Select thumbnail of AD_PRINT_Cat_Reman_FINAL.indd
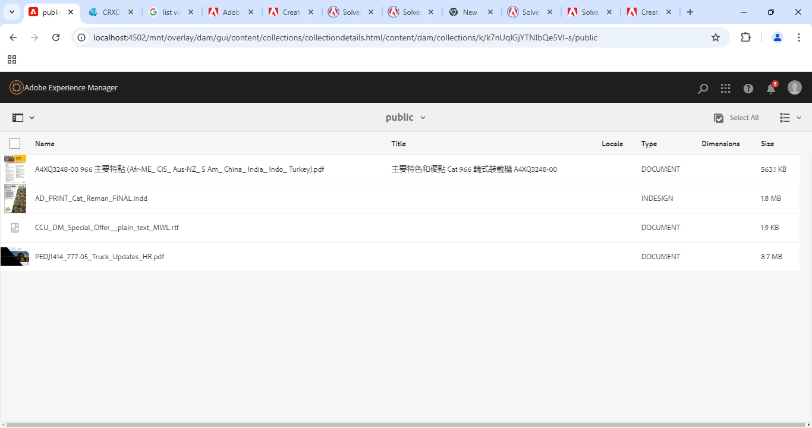The image size is (812, 428). 15,199
